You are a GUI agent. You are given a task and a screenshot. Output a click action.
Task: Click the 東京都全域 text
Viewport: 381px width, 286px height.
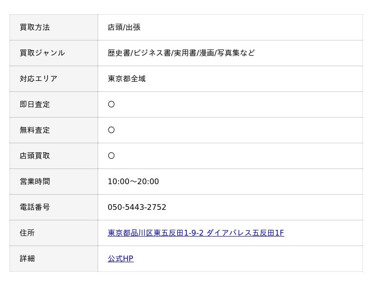tap(127, 79)
